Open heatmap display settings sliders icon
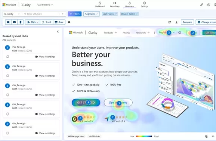Viewport: 216px width, 141px height. click(206, 136)
